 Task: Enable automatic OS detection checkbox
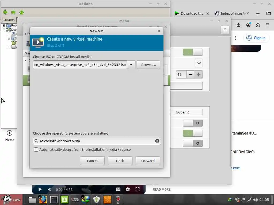36,149
